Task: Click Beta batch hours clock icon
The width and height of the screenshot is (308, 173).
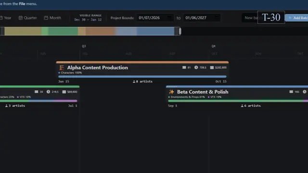Action: click(305, 92)
